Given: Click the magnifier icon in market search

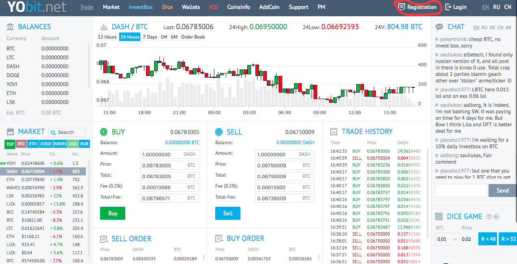Looking at the screenshot, I should 53,132.
